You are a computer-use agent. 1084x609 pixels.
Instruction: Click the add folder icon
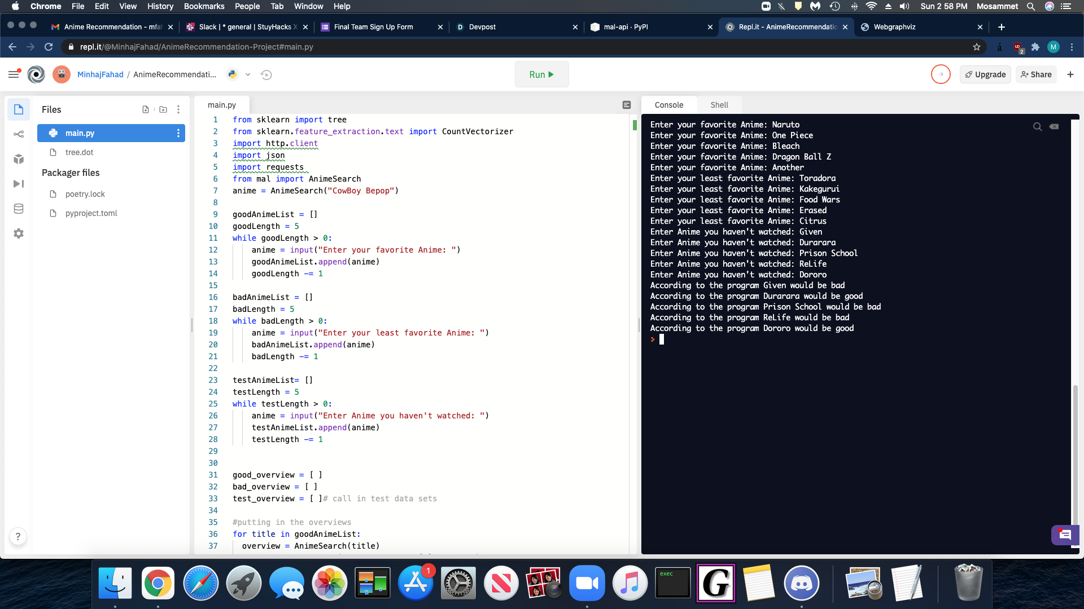(x=163, y=109)
